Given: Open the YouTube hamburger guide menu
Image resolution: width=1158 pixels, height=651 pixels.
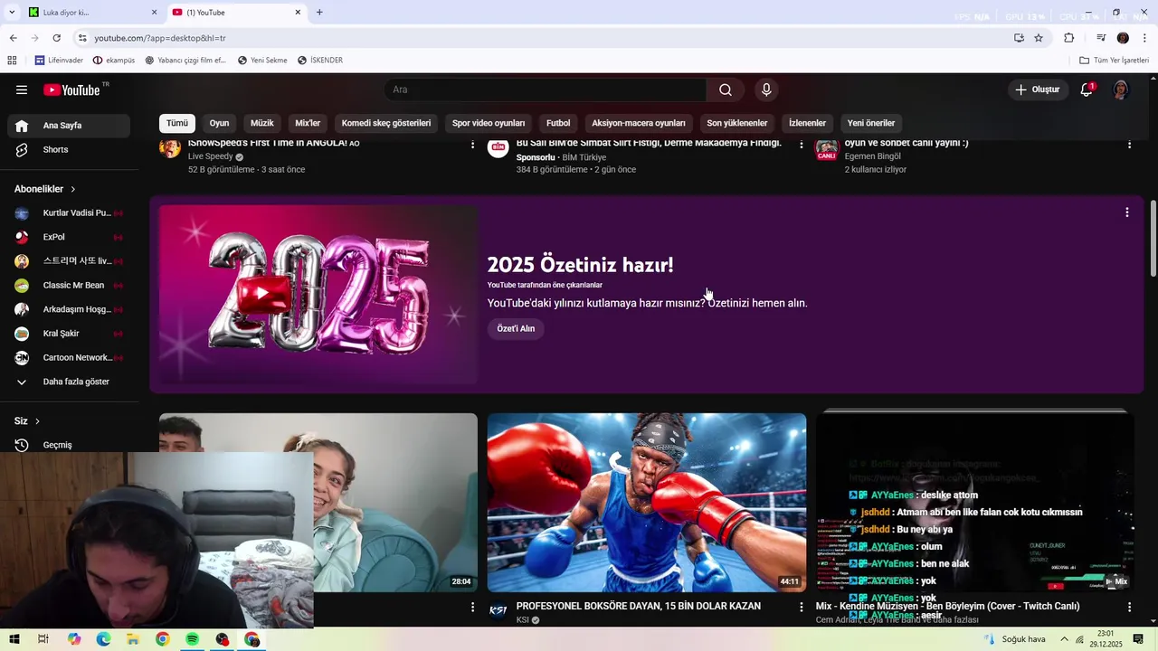Looking at the screenshot, I should coord(22,90).
